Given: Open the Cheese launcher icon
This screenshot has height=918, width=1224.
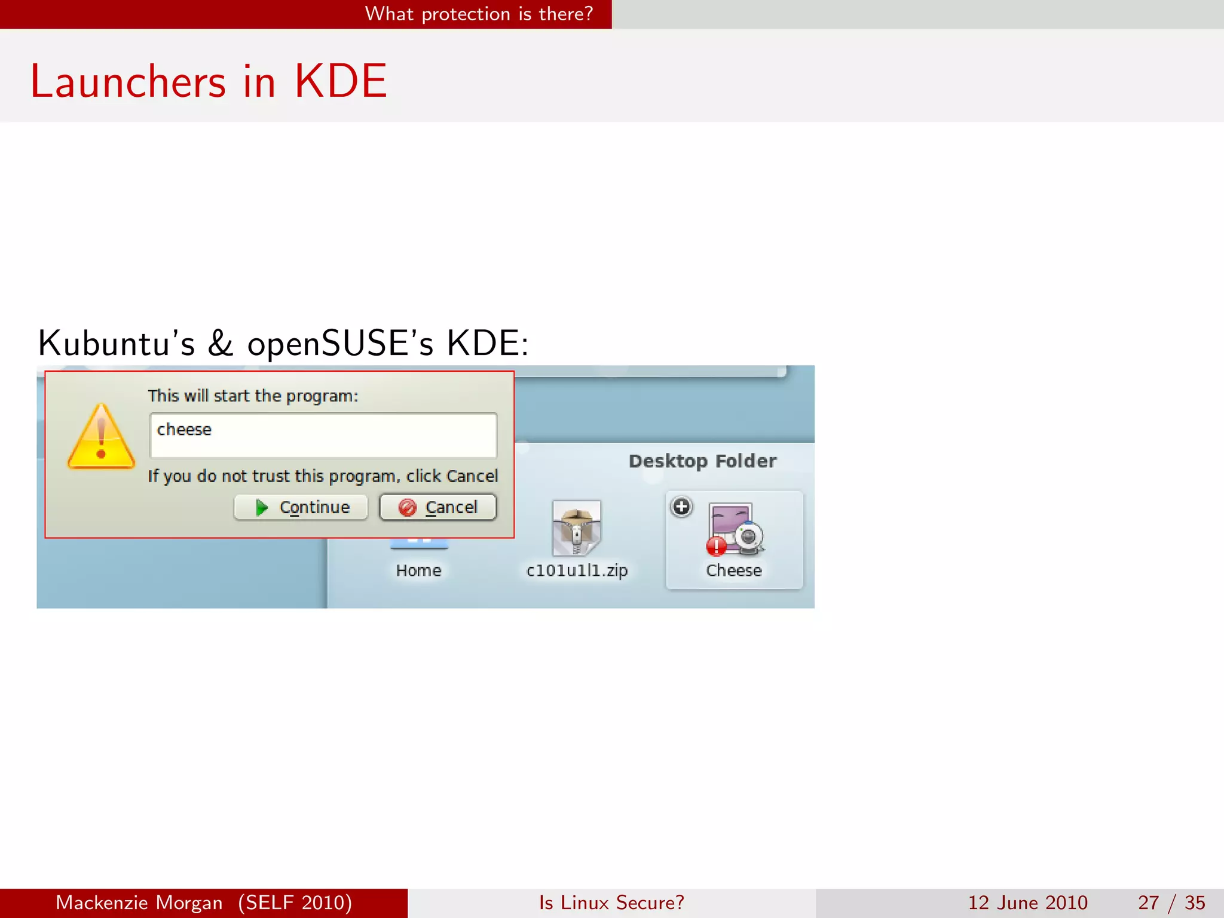Looking at the screenshot, I should point(735,530).
